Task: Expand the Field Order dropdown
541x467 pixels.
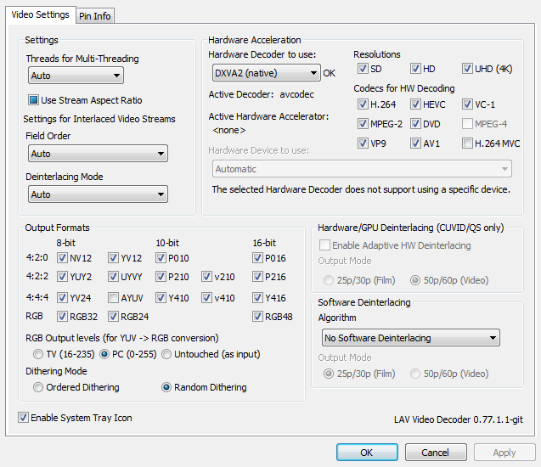Action: click(97, 154)
